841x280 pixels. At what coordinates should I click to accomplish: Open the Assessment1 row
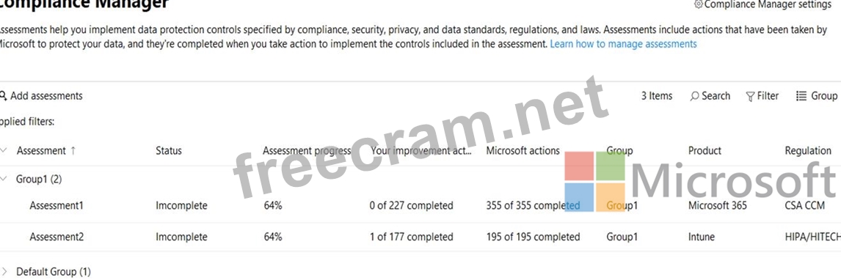420,205
